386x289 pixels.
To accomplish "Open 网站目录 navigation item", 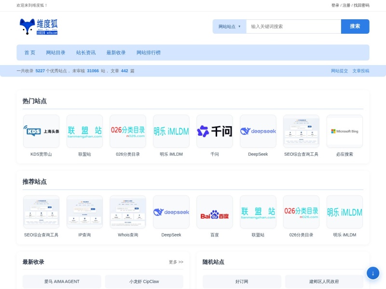I will click(x=55, y=53).
